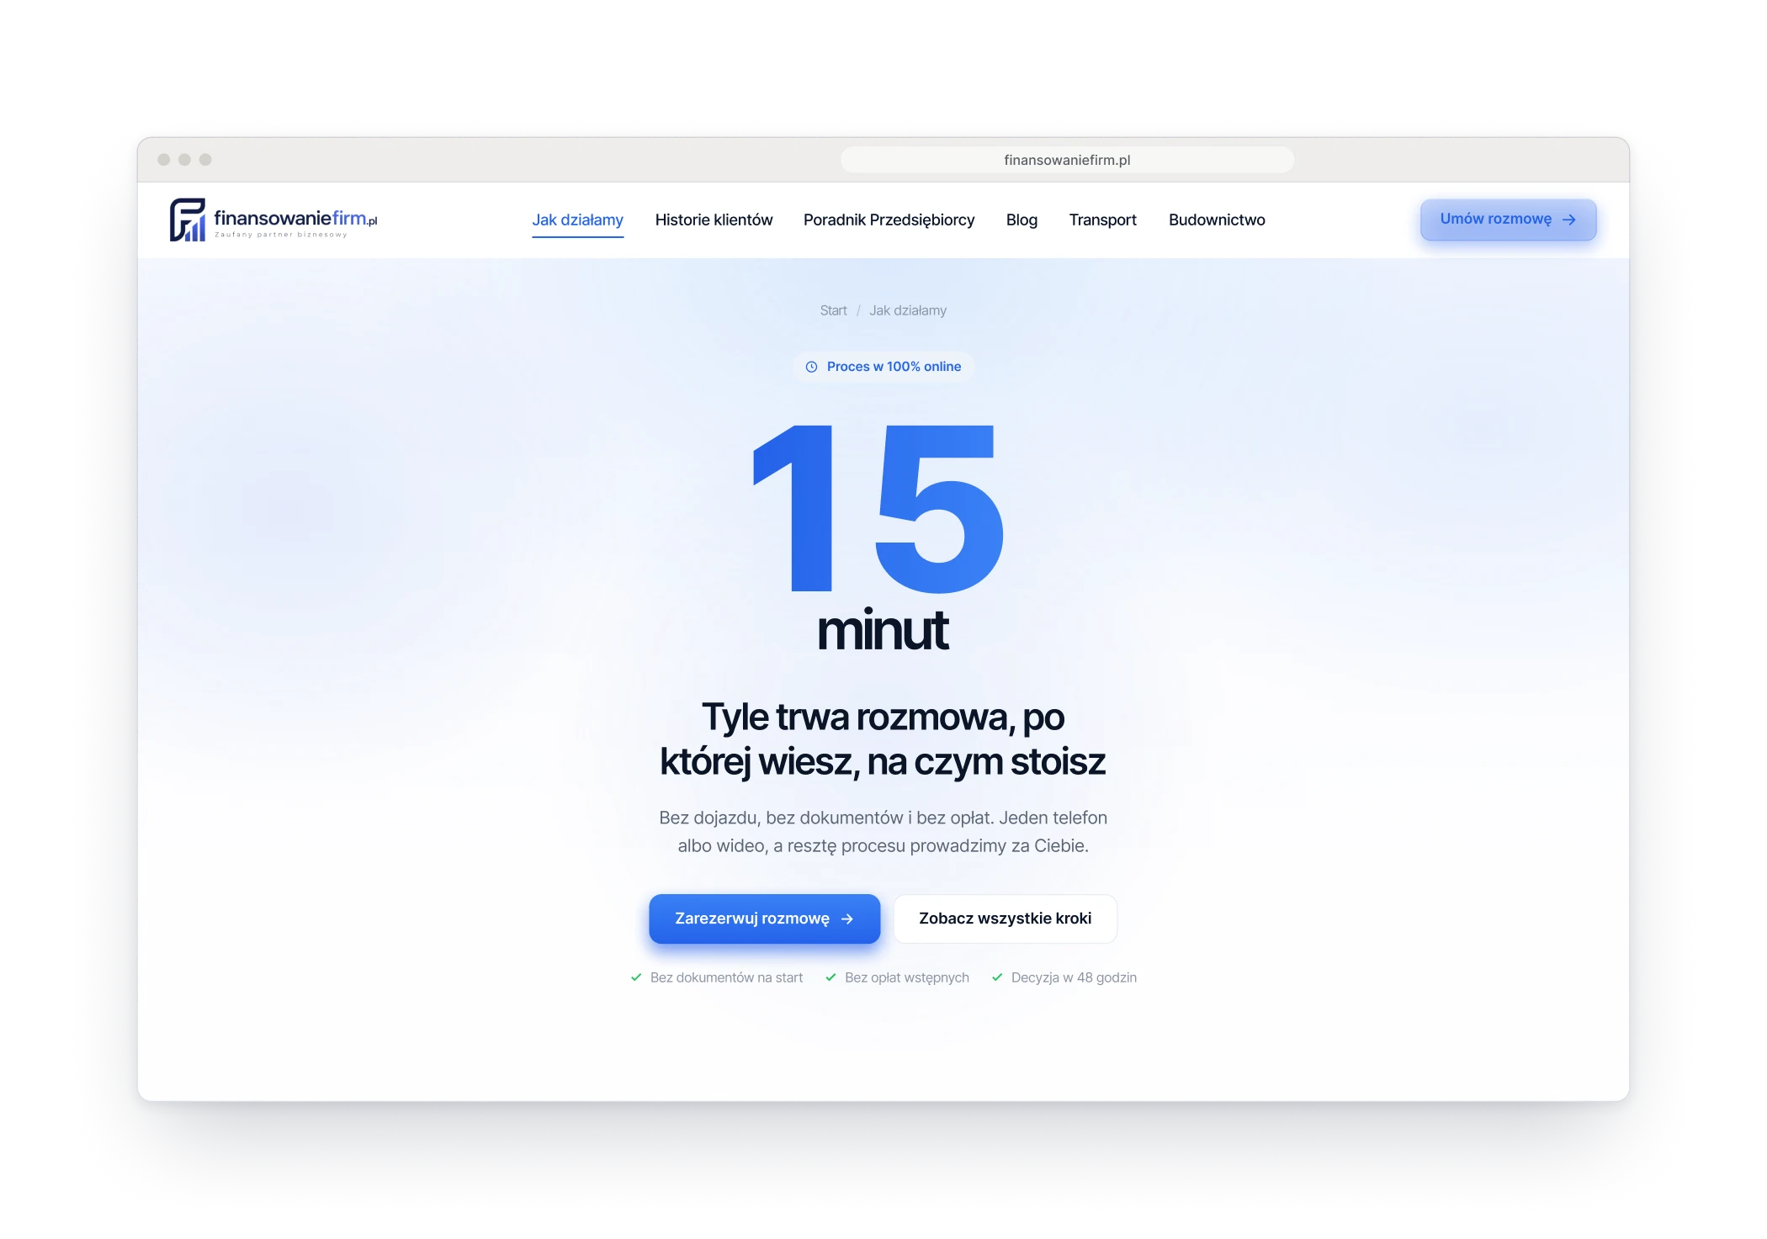Click the Umów rozmowę button
1767x1239 pixels.
[1508, 220]
